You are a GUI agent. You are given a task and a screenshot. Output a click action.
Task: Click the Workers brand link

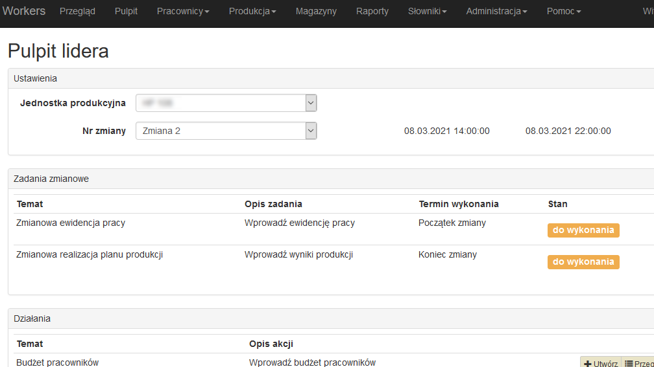pos(23,11)
